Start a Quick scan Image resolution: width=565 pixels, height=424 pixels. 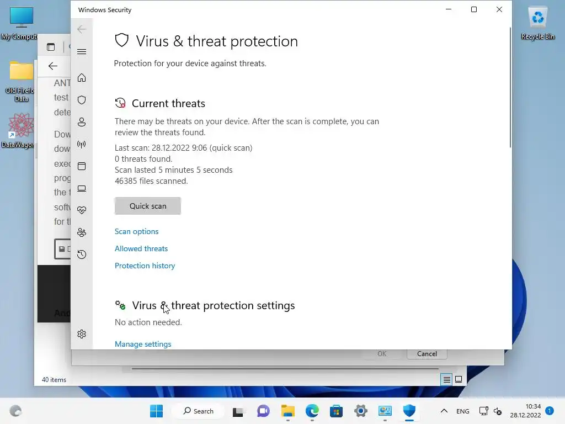click(x=148, y=206)
